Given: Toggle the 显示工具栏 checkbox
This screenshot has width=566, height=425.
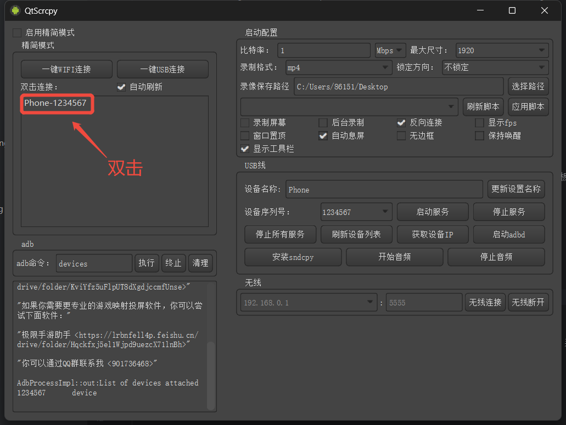Looking at the screenshot, I should (245, 149).
